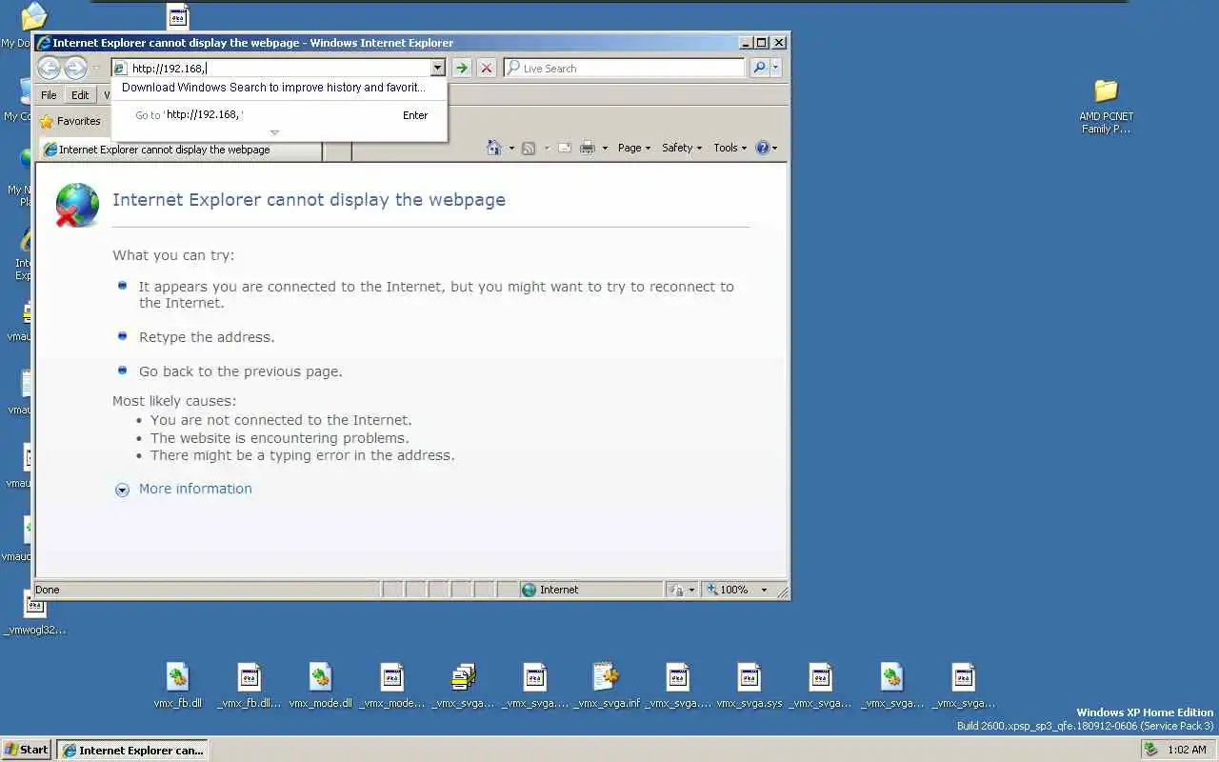
Task: Click the Search magnifier button
Action: 759,68
